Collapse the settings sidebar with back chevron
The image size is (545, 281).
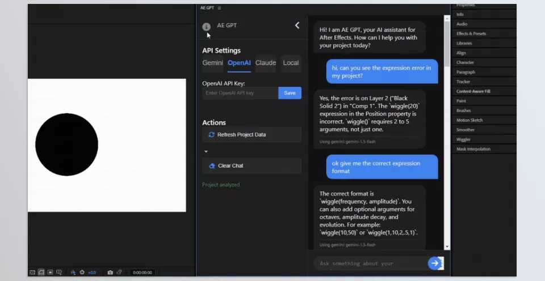(297, 25)
